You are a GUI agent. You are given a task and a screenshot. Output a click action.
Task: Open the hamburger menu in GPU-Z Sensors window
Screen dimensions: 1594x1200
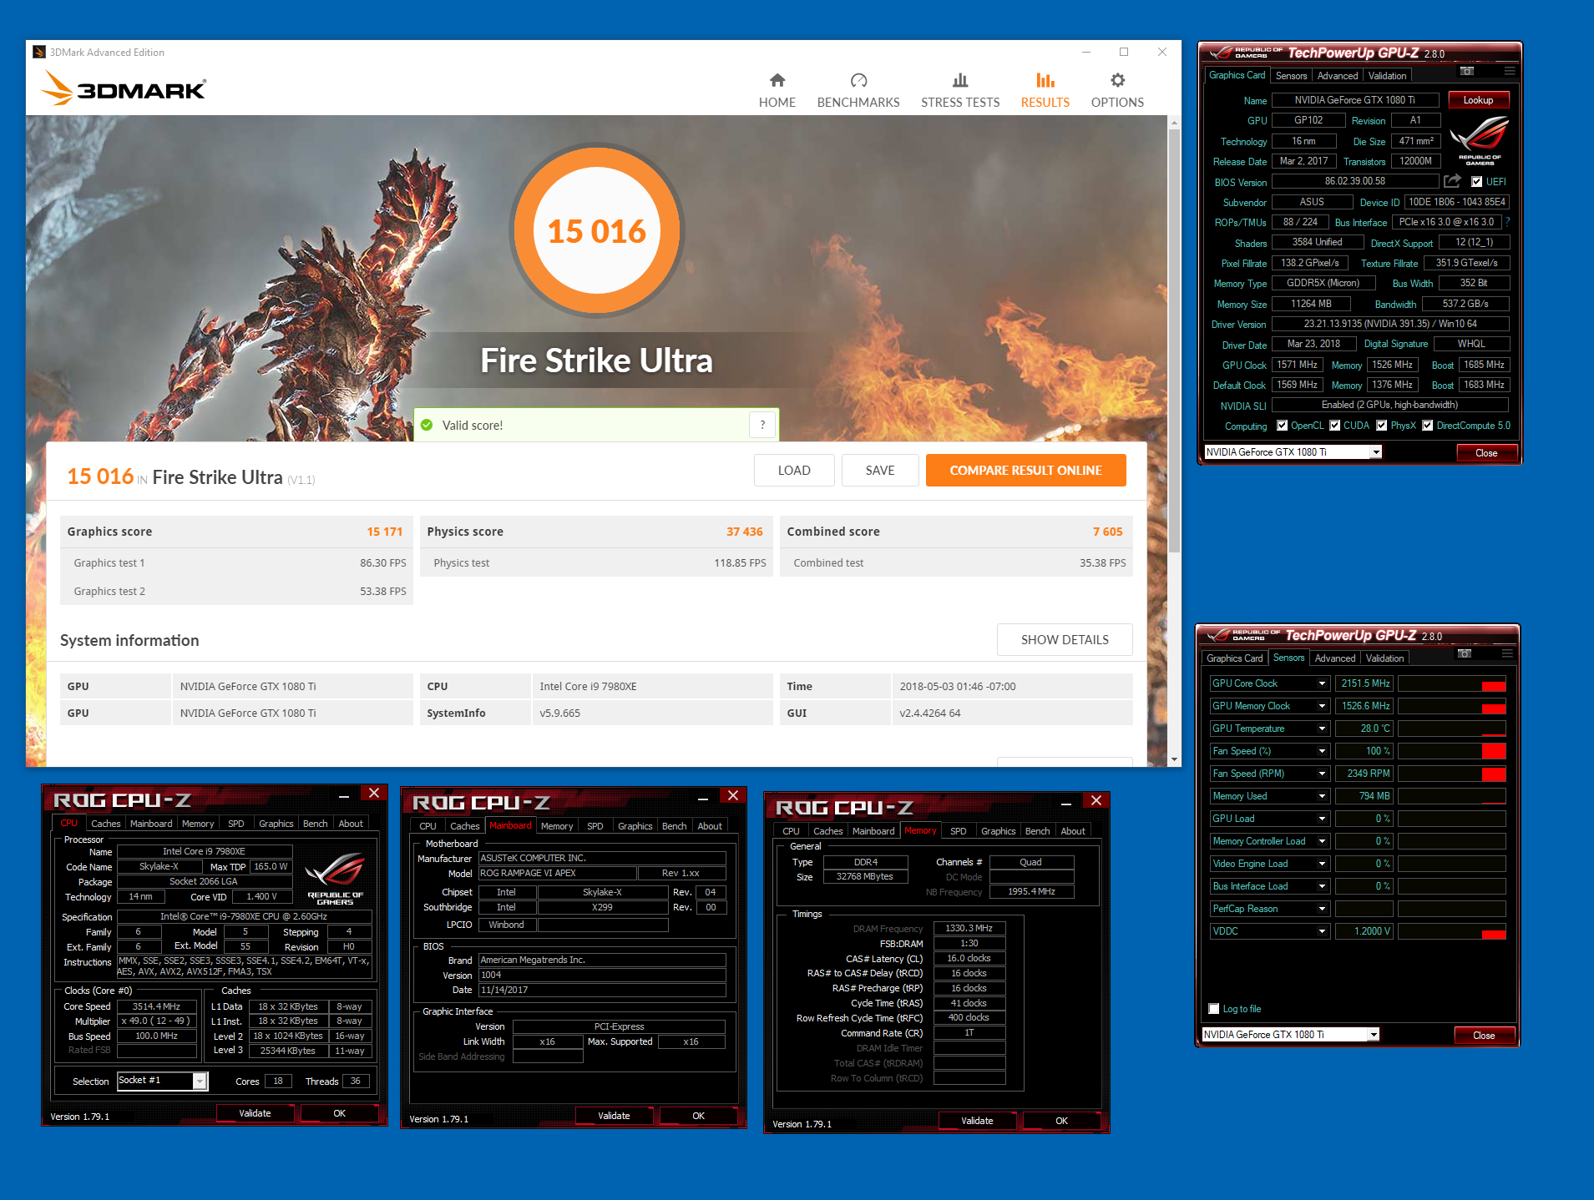[1507, 654]
